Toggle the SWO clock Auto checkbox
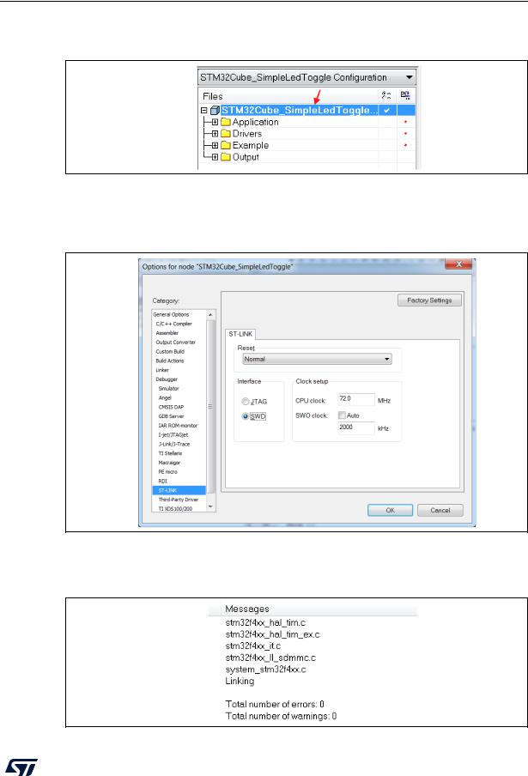Viewport: 528px width, 776px height. tap(342, 415)
